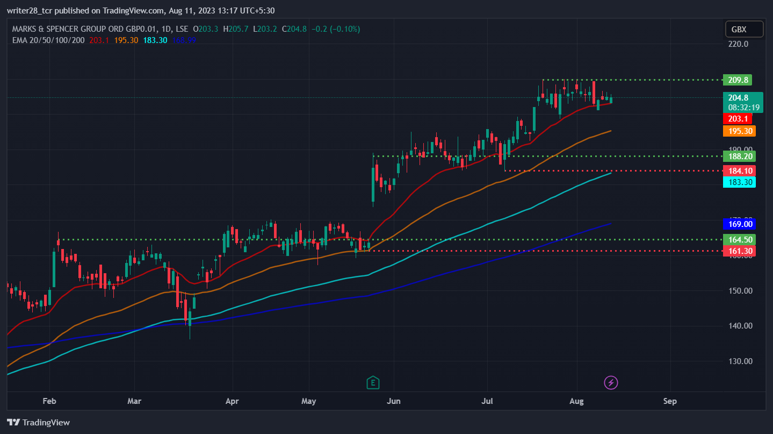Viewport: 773px width, 434px height.
Task: Click the Sep date axis label
Action: (669, 401)
